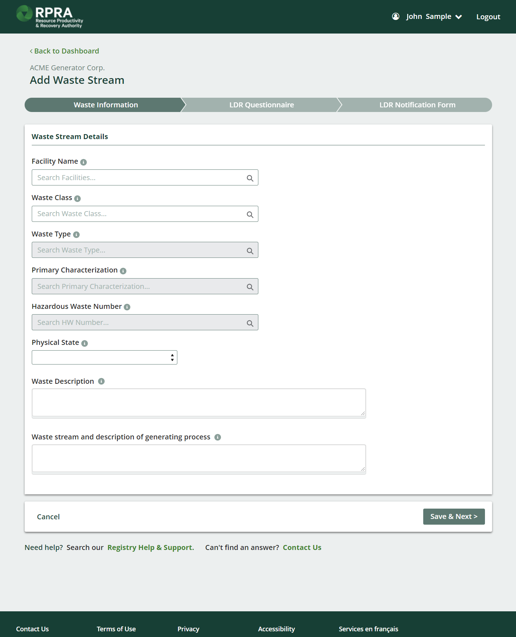Click the generating process info icon
The height and width of the screenshot is (637, 516).
click(218, 437)
